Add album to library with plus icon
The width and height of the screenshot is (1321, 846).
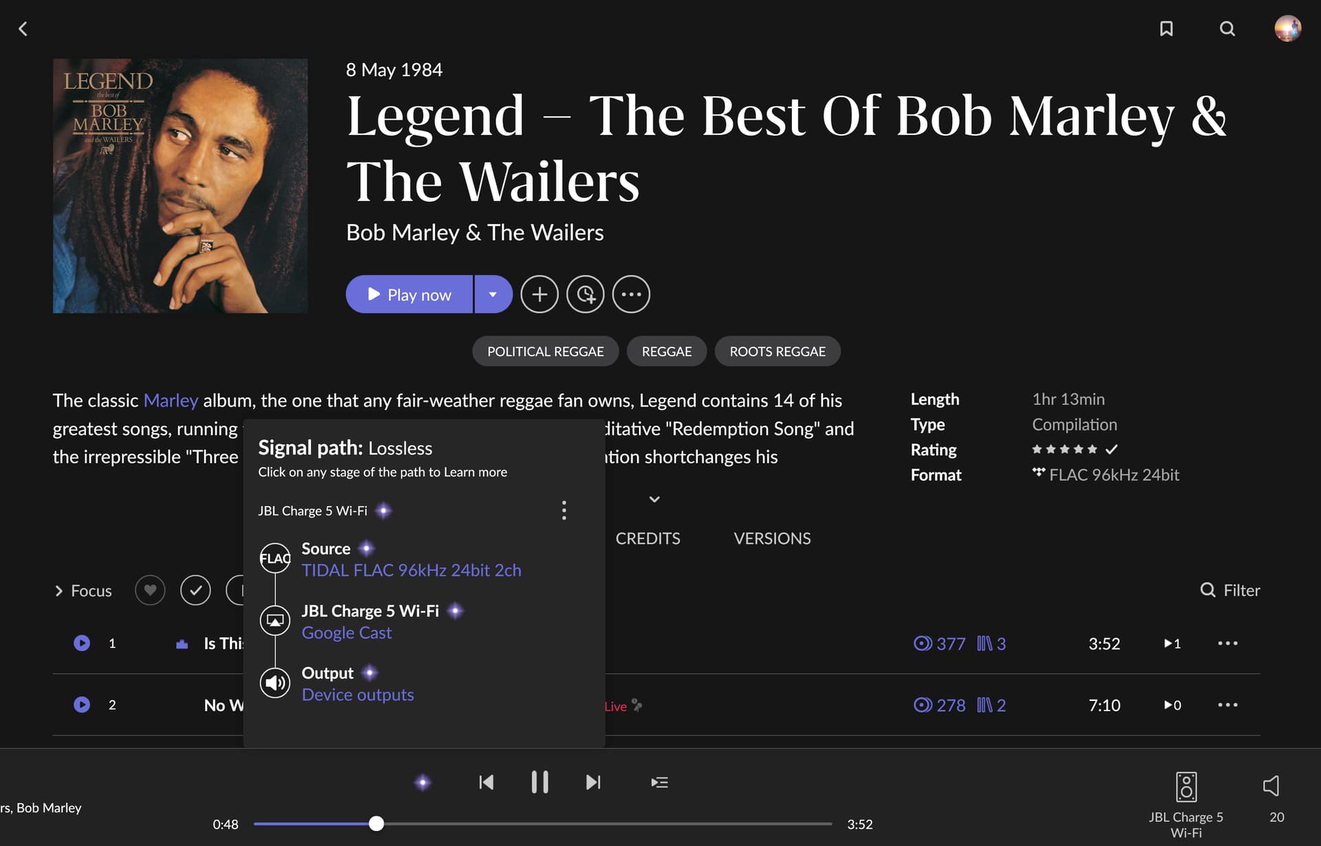click(x=539, y=294)
